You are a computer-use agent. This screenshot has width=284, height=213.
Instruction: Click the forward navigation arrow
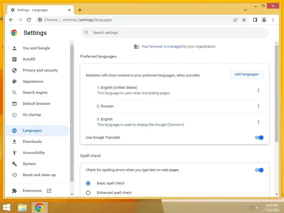click(x=20, y=20)
